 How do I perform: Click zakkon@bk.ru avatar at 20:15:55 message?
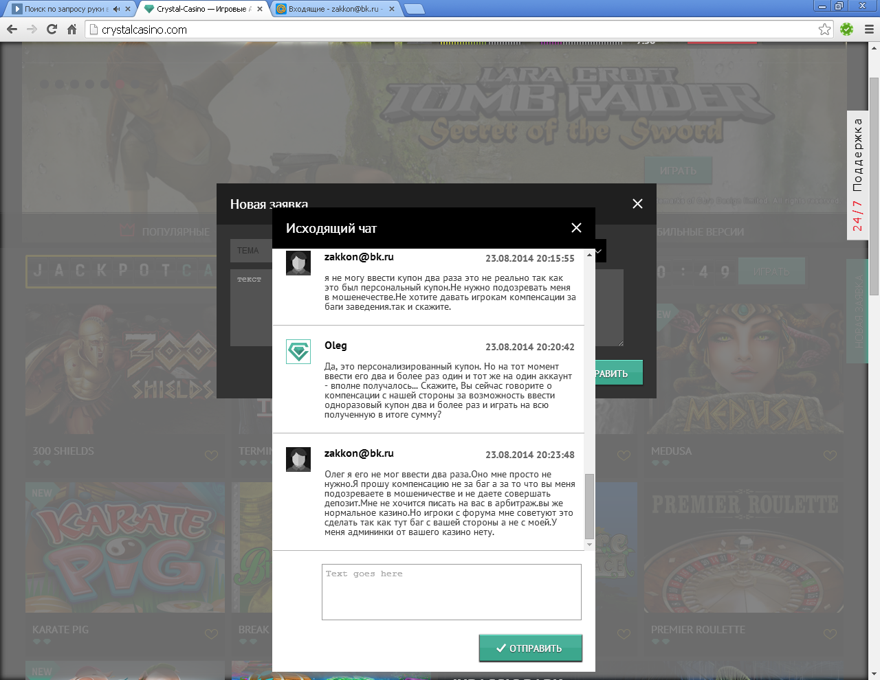coord(298,262)
